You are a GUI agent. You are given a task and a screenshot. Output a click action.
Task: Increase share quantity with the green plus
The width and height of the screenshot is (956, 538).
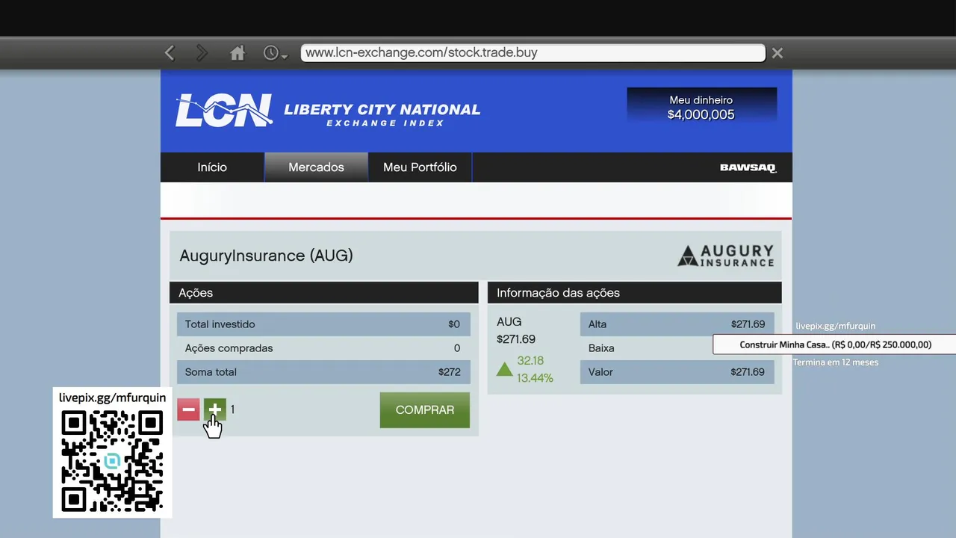coord(215,409)
